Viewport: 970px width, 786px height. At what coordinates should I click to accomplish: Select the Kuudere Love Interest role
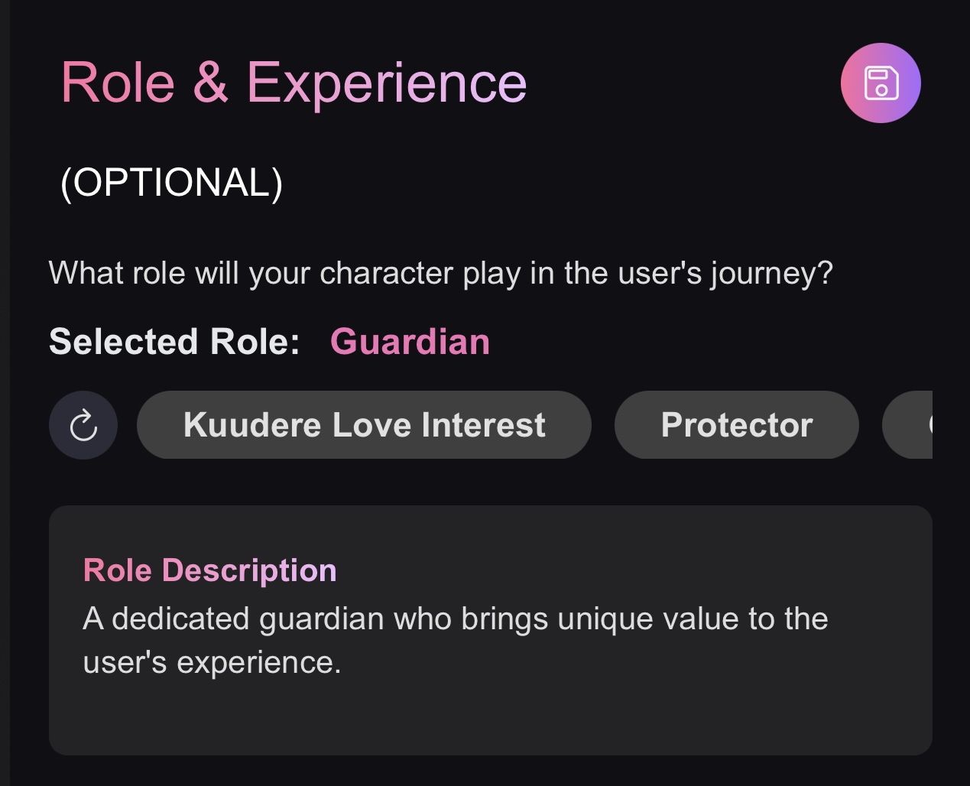[x=364, y=425]
